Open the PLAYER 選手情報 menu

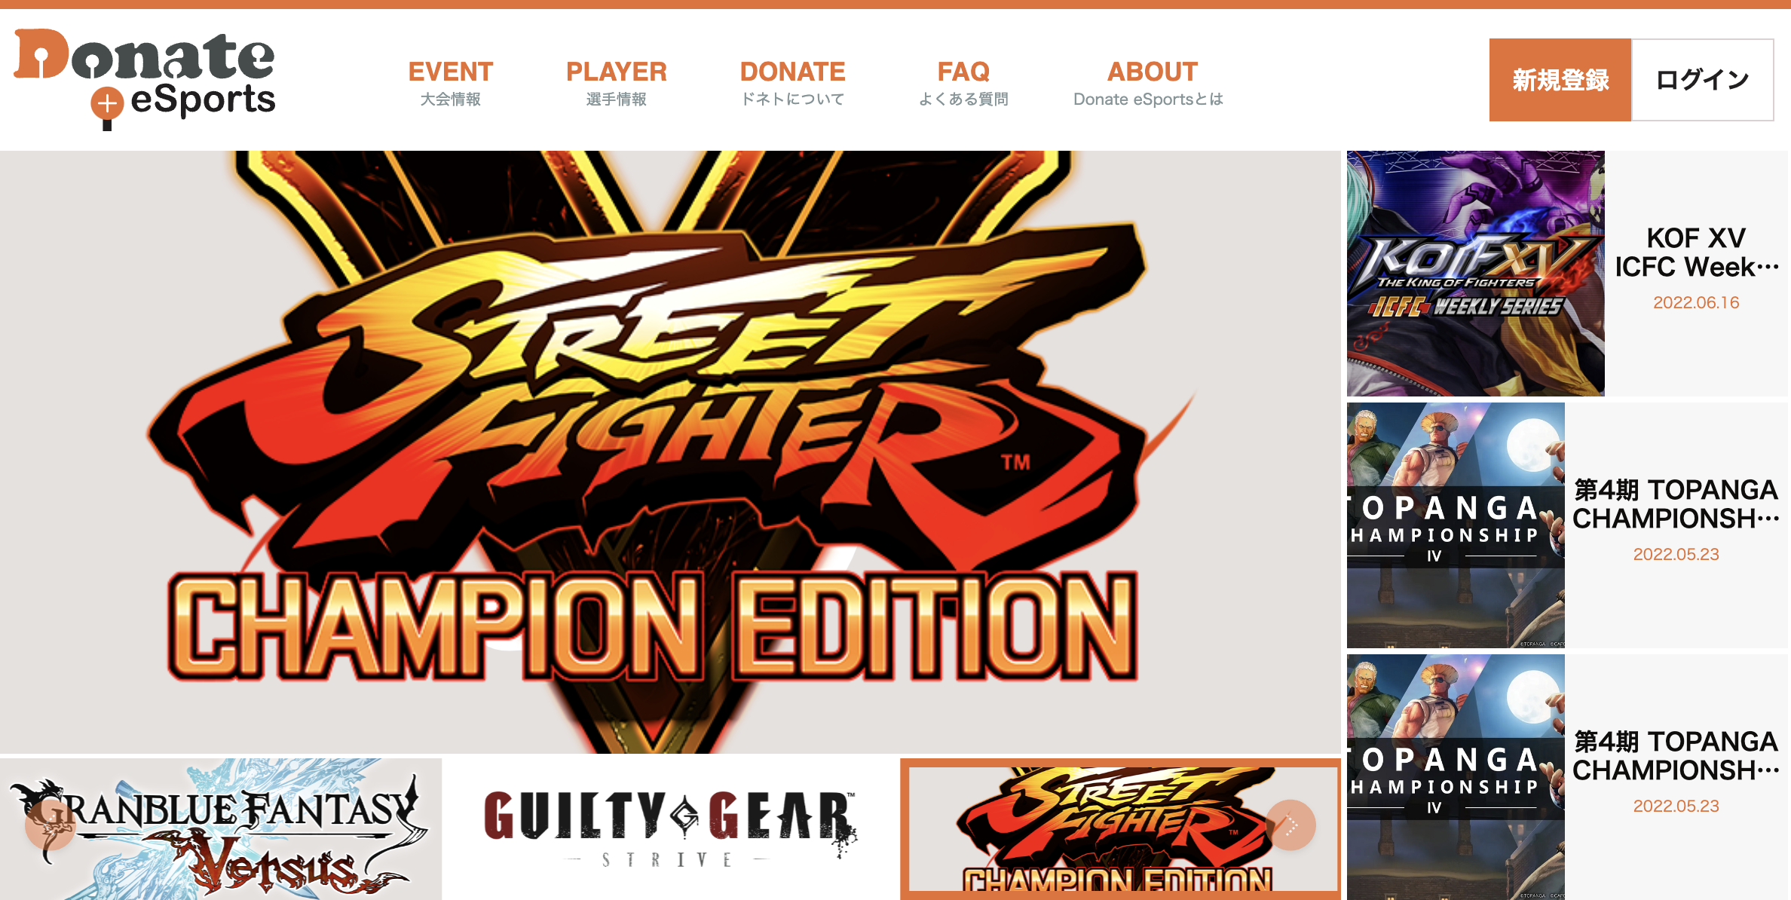pyautogui.click(x=617, y=83)
